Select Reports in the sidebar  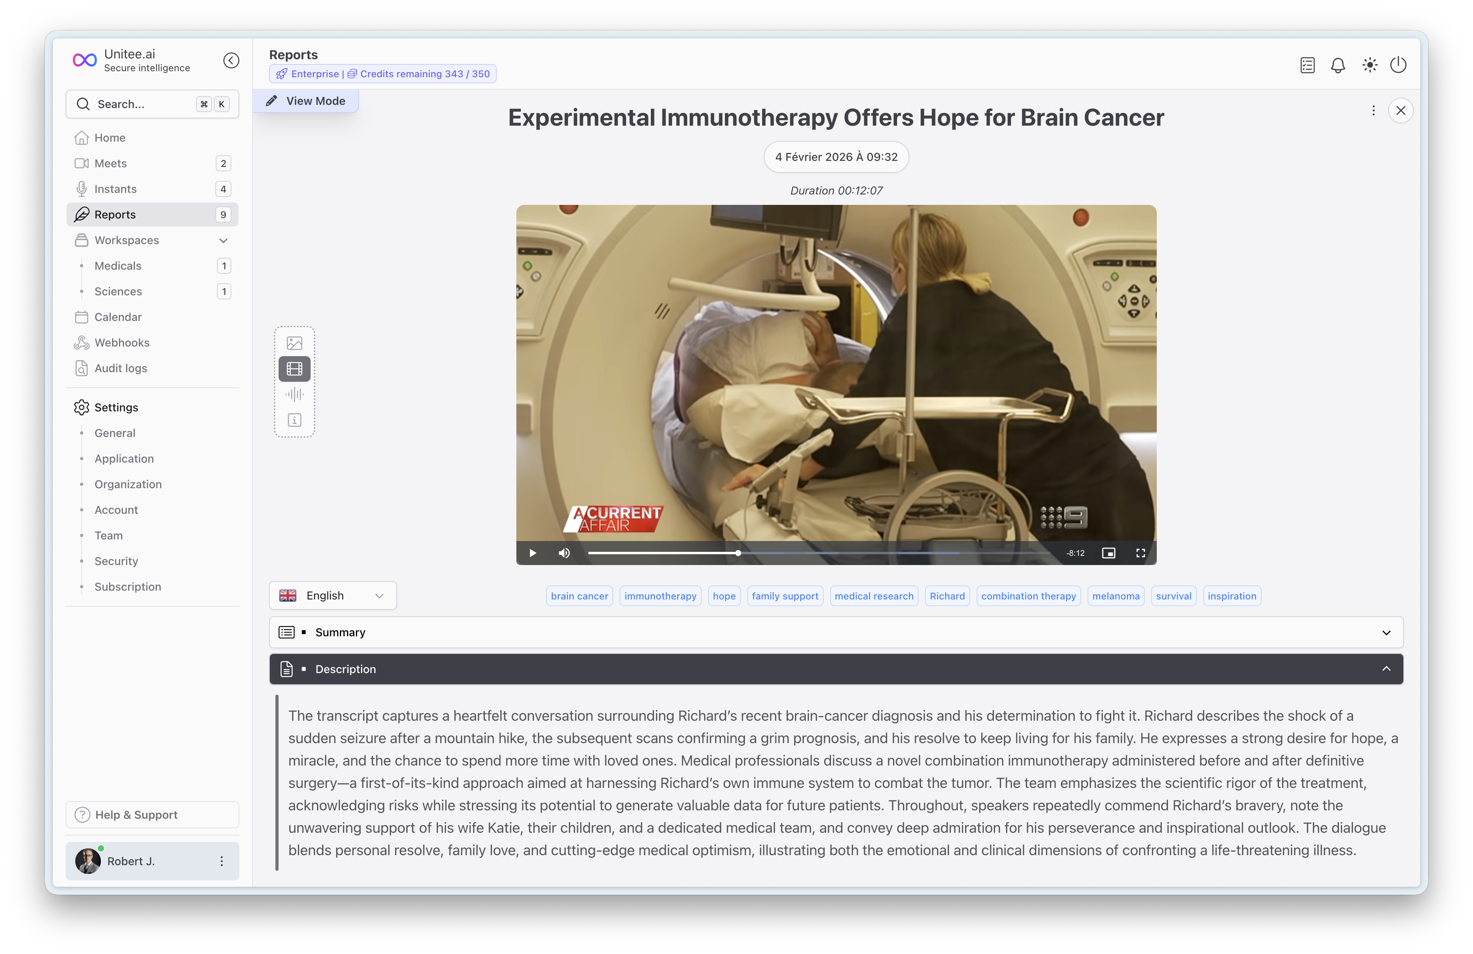(x=152, y=214)
